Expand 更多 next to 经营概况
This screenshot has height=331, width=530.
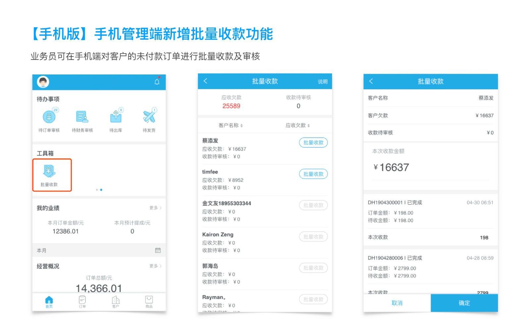[x=155, y=266]
